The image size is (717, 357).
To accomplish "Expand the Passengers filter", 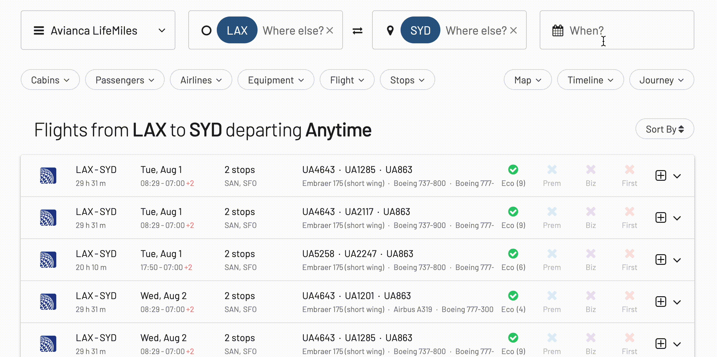I will coord(125,80).
